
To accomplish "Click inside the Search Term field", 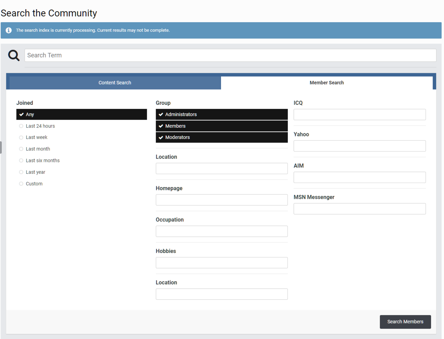I will click(230, 55).
